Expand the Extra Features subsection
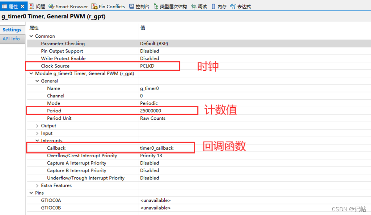 pos(37,185)
